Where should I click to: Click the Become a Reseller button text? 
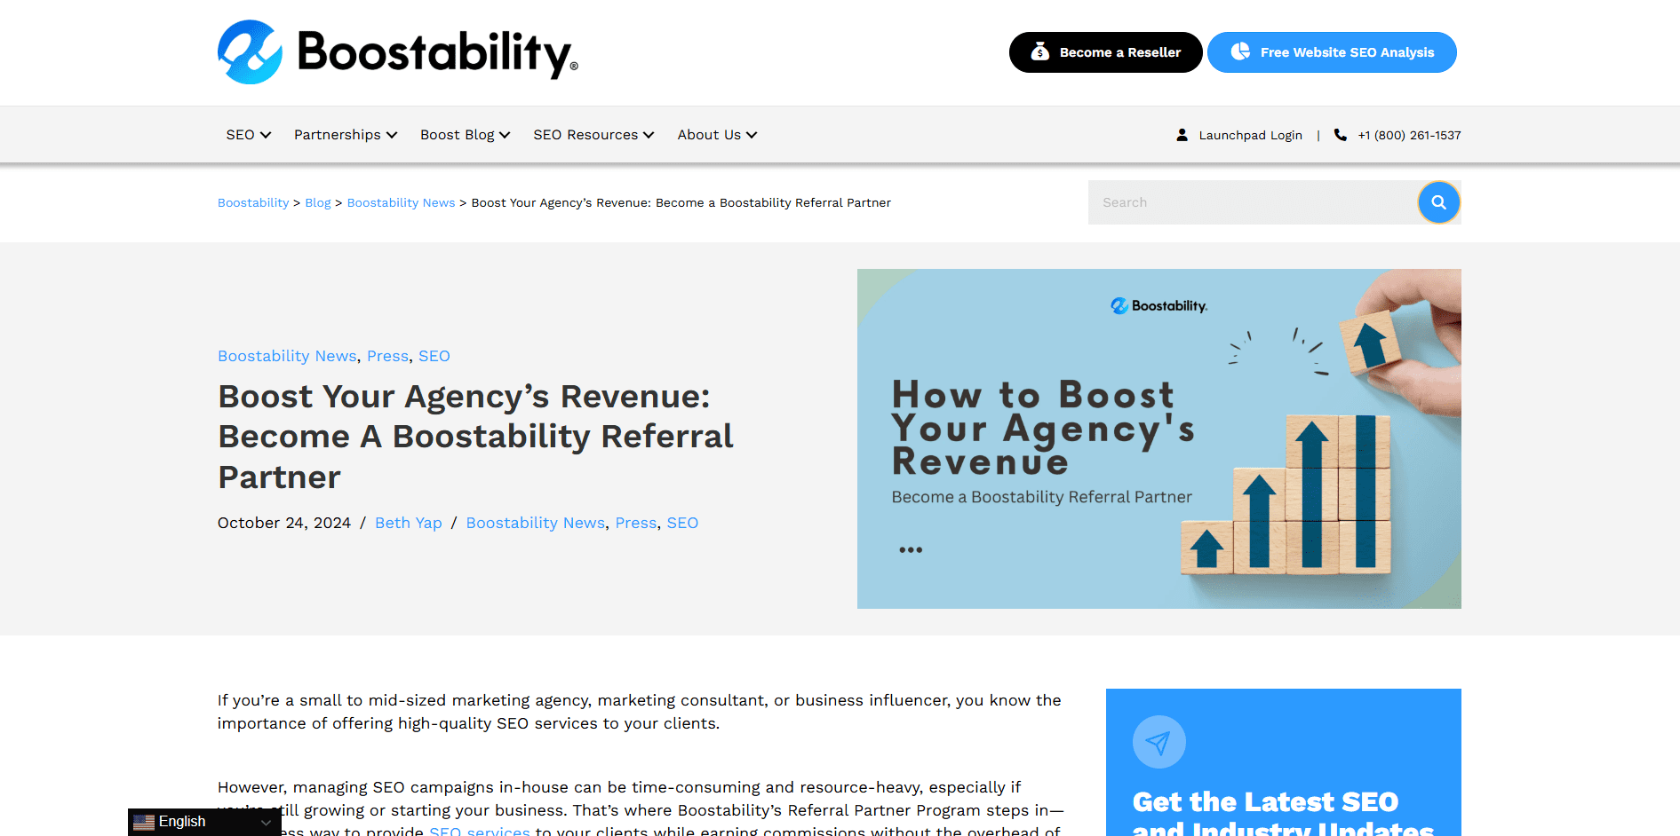(1119, 52)
